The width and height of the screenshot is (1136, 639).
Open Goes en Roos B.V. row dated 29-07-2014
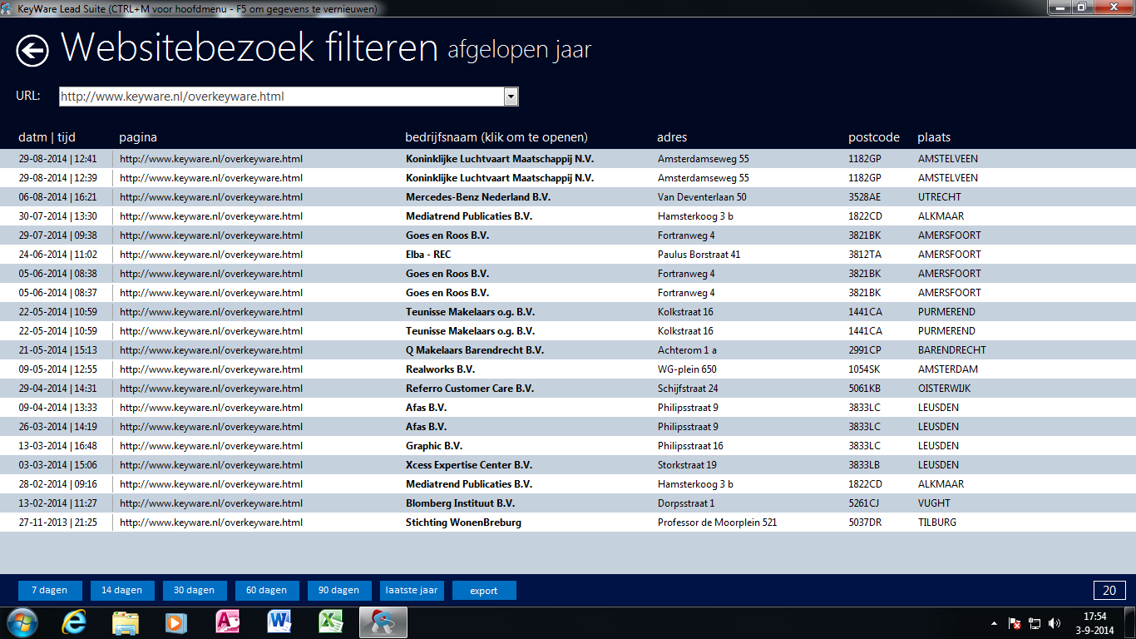click(447, 235)
